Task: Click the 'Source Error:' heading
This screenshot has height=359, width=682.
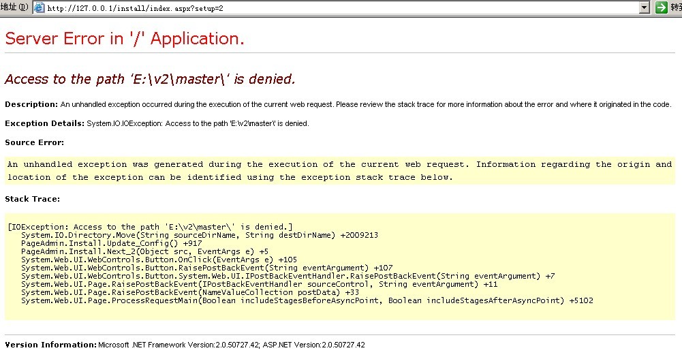Action: [34, 142]
